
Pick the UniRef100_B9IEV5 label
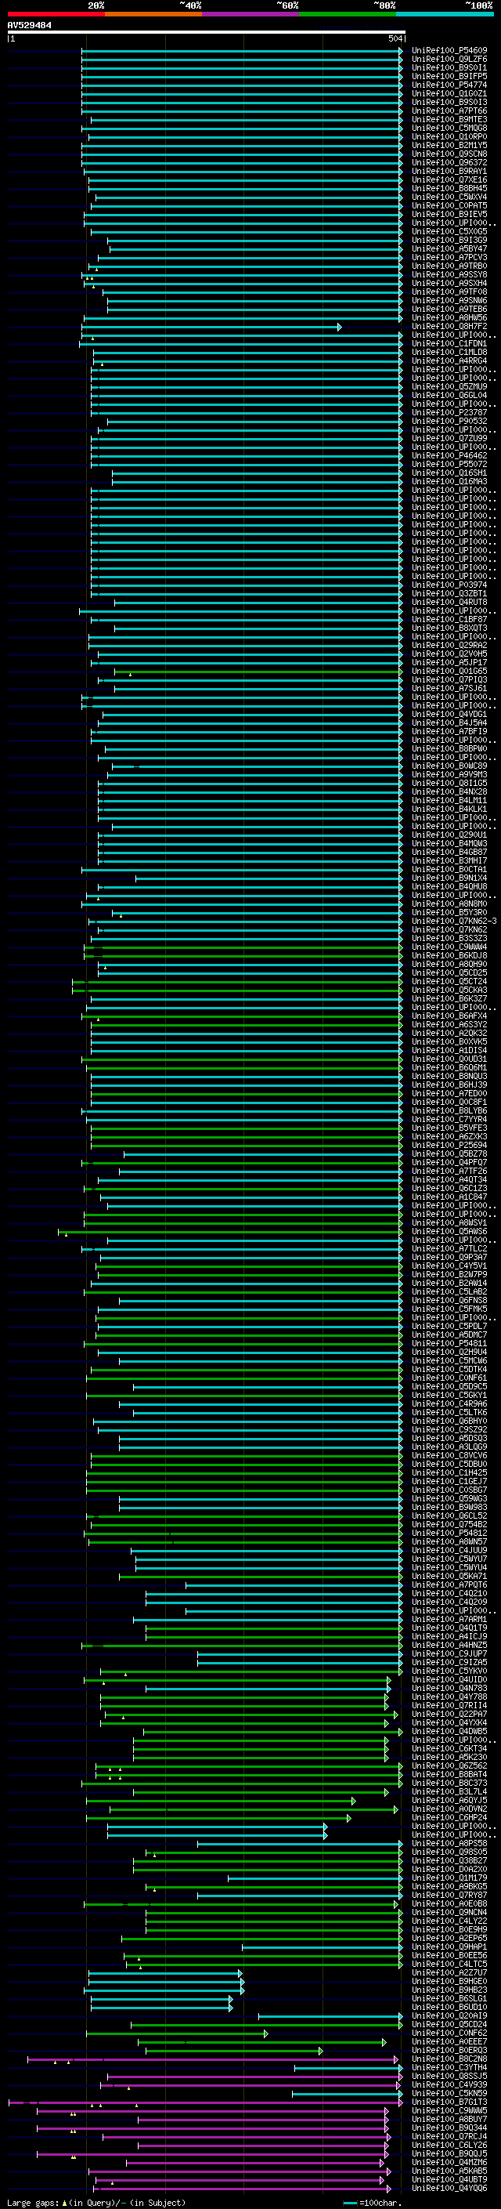[449, 215]
